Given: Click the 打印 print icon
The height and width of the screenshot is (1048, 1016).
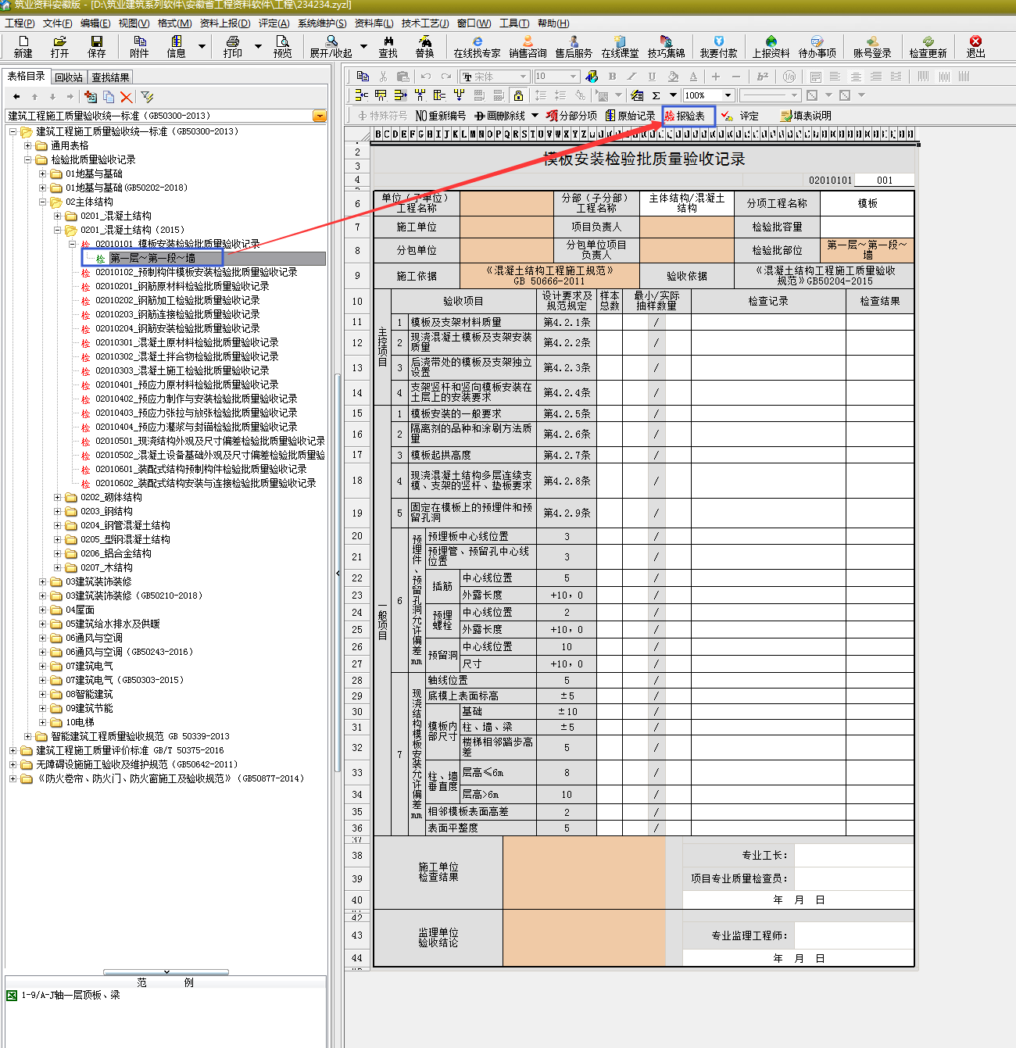Looking at the screenshot, I should (233, 47).
